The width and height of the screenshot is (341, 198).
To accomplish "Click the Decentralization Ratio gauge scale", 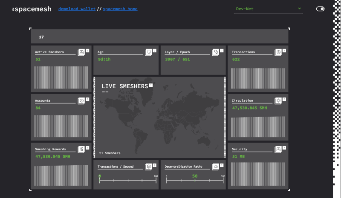I will pos(195,181).
